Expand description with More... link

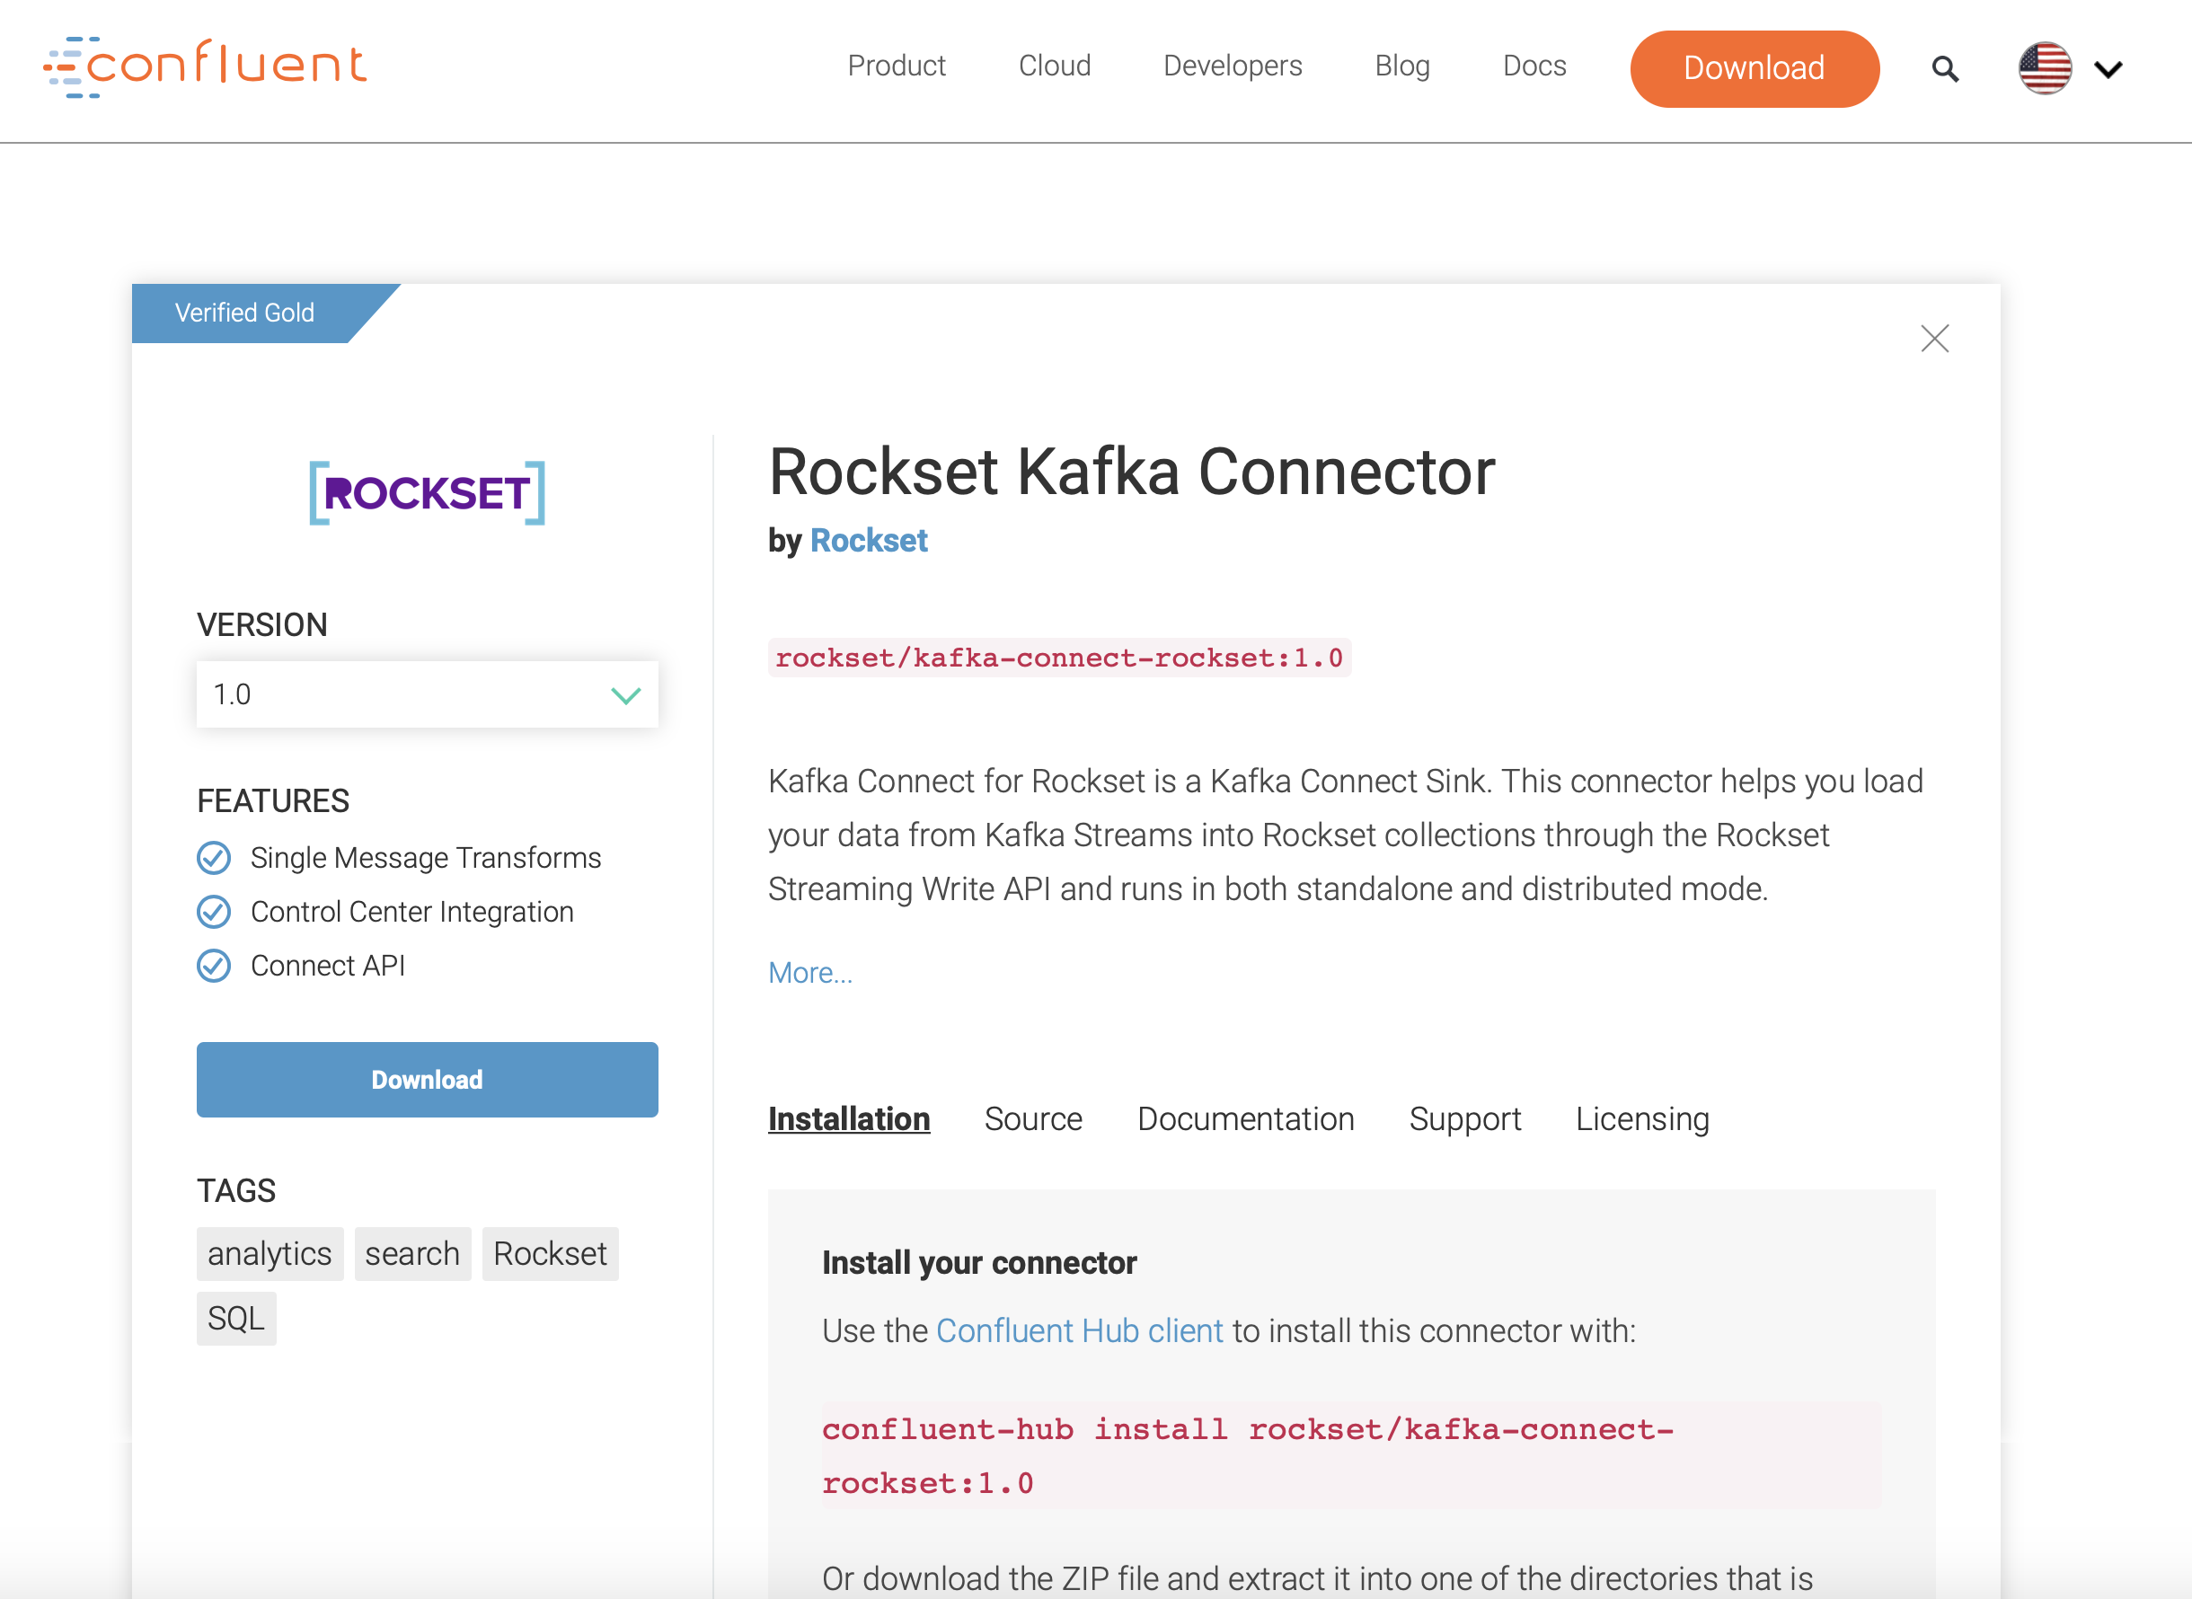[810, 973]
